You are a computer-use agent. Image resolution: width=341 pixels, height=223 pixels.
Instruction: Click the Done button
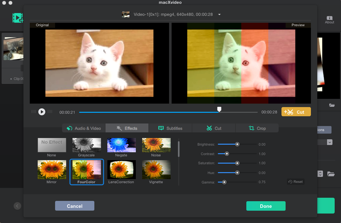pos(266,206)
